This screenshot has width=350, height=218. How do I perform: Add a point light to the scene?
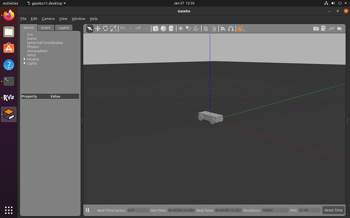181,28
